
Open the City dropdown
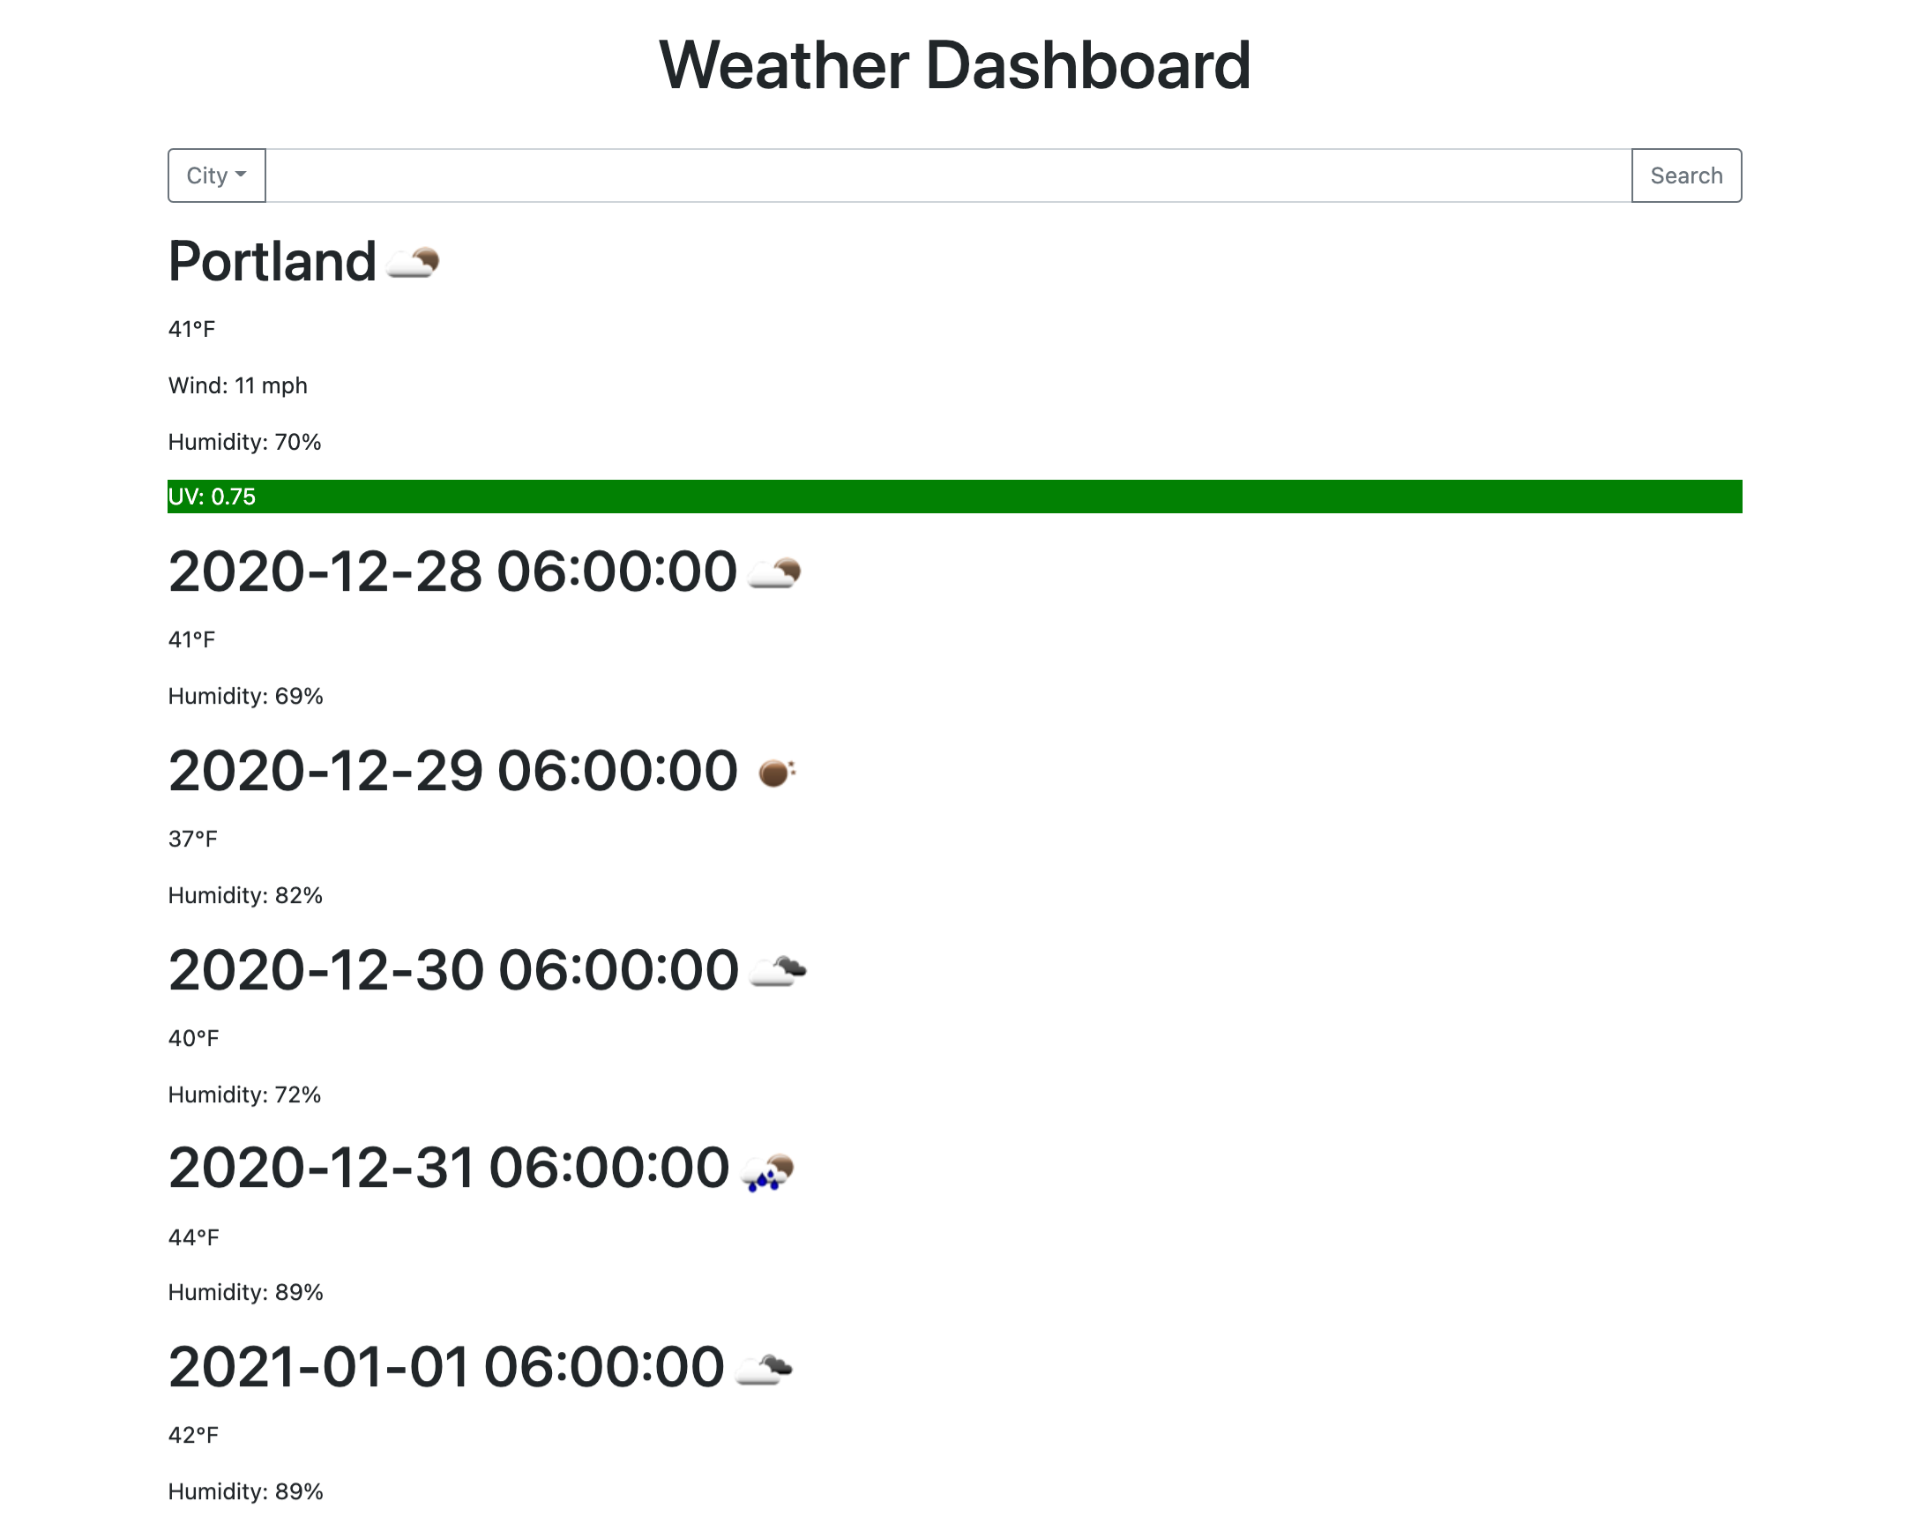coord(217,176)
